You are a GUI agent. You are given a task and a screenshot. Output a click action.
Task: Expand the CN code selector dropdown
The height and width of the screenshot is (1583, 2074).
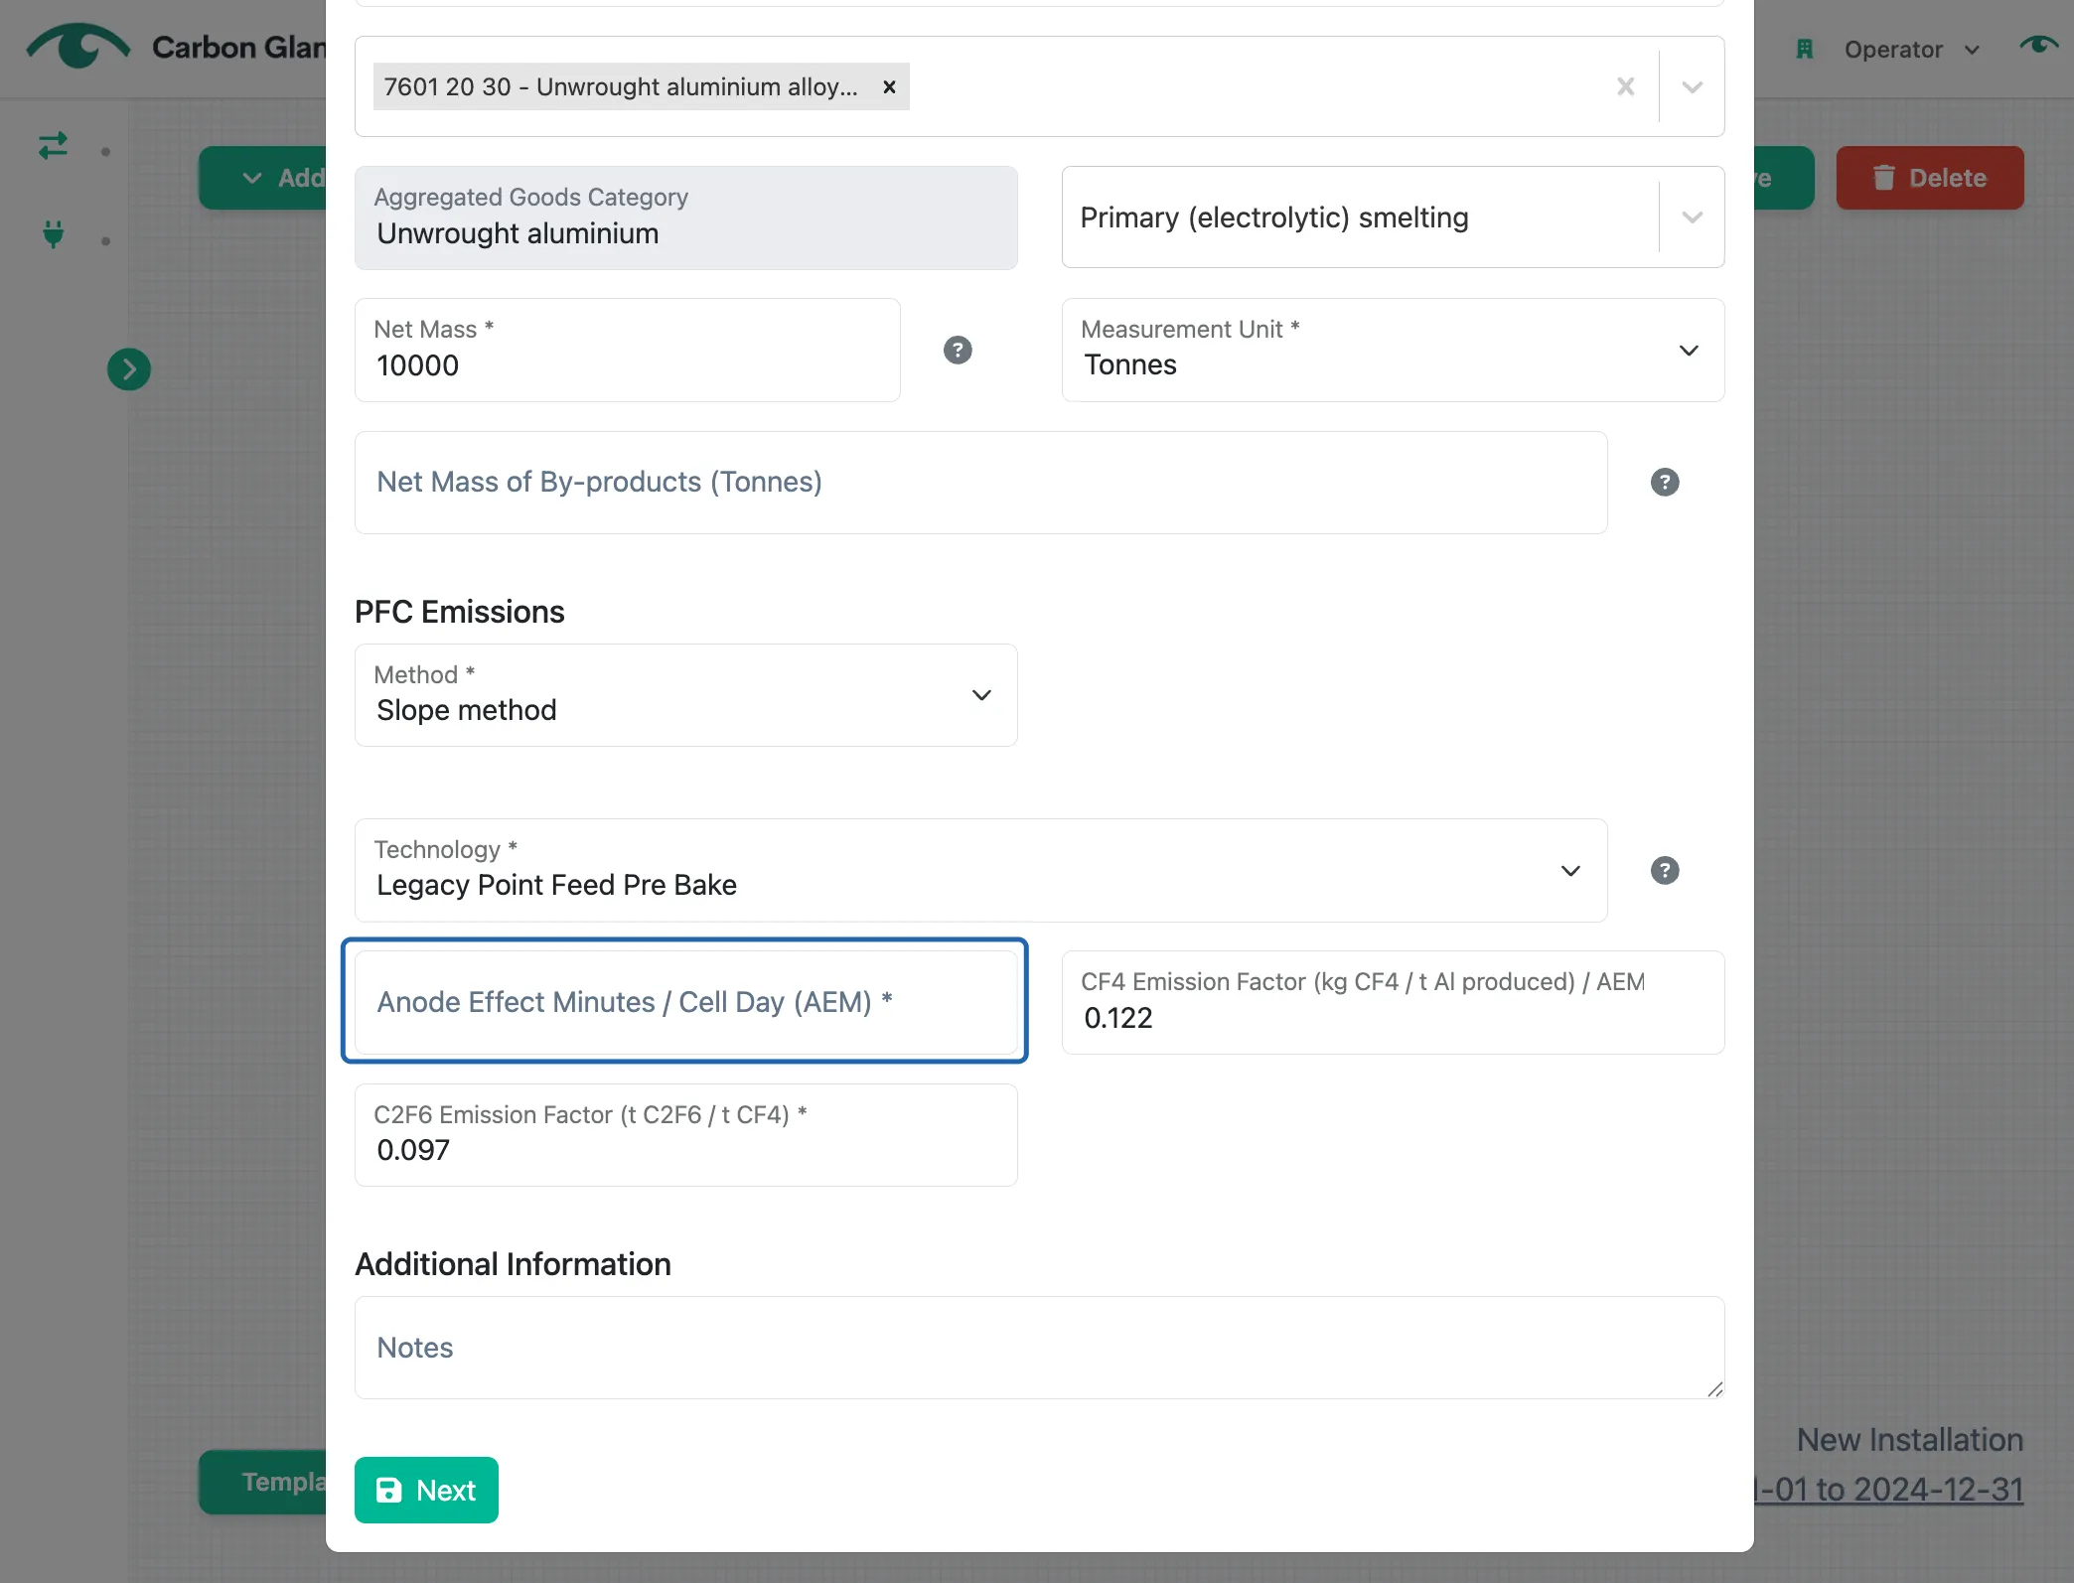point(1692,87)
